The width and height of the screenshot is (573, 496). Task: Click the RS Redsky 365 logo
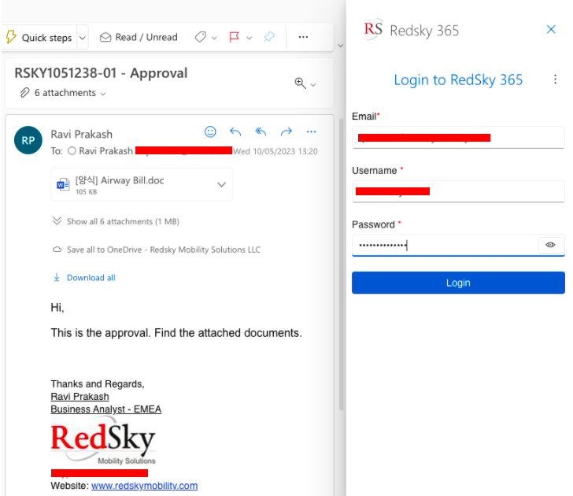(x=373, y=29)
